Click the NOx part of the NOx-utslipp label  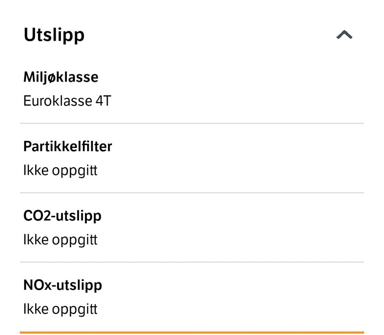37,285
